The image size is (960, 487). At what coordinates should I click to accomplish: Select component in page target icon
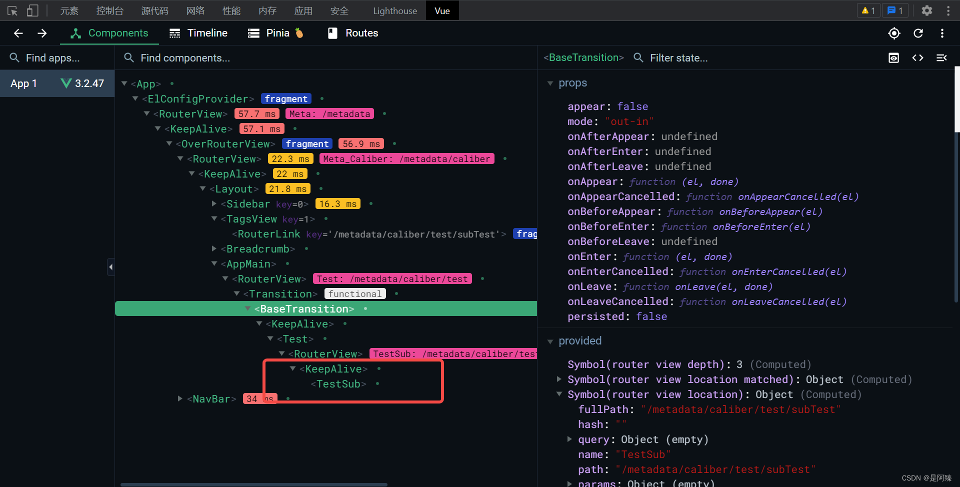click(894, 33)
